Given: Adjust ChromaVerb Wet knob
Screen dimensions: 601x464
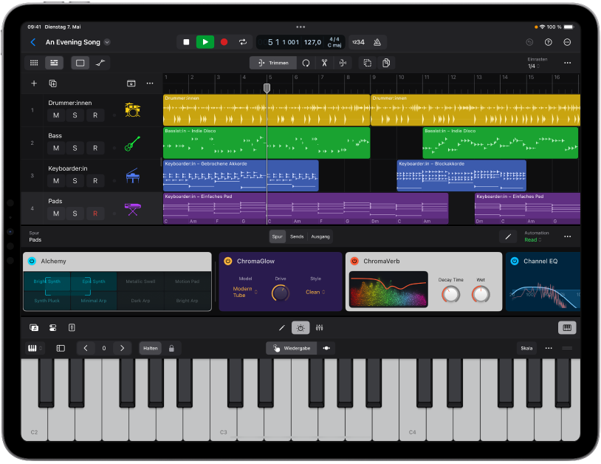Looking at the screenshot, I should (x=481, y=294).
